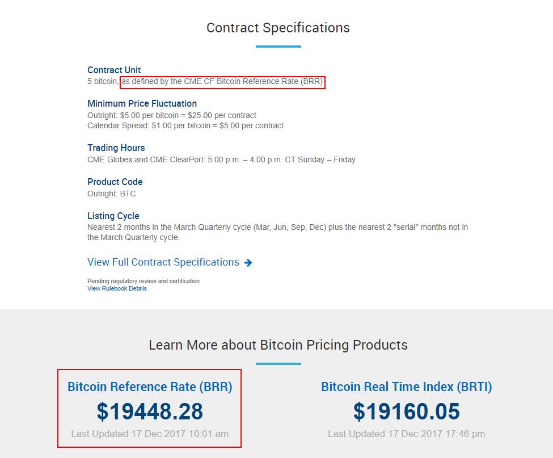
Task: Click the highlighted CME CF Bitcoin Reference Rate text
Action: point(222,82)
